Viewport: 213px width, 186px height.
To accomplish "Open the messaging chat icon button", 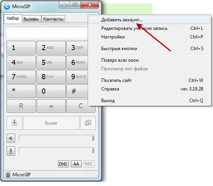I will (88, 123).
